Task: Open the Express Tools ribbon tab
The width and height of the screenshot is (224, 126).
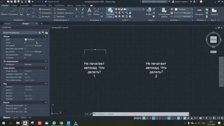Action: tap(81, 6)
